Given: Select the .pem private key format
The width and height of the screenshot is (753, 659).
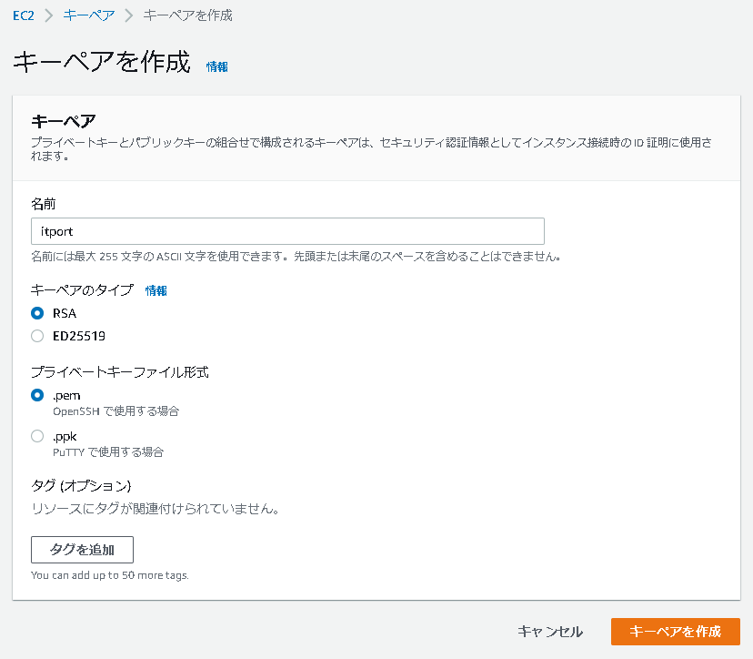Looking at the screenshot, I should point(37,395).
